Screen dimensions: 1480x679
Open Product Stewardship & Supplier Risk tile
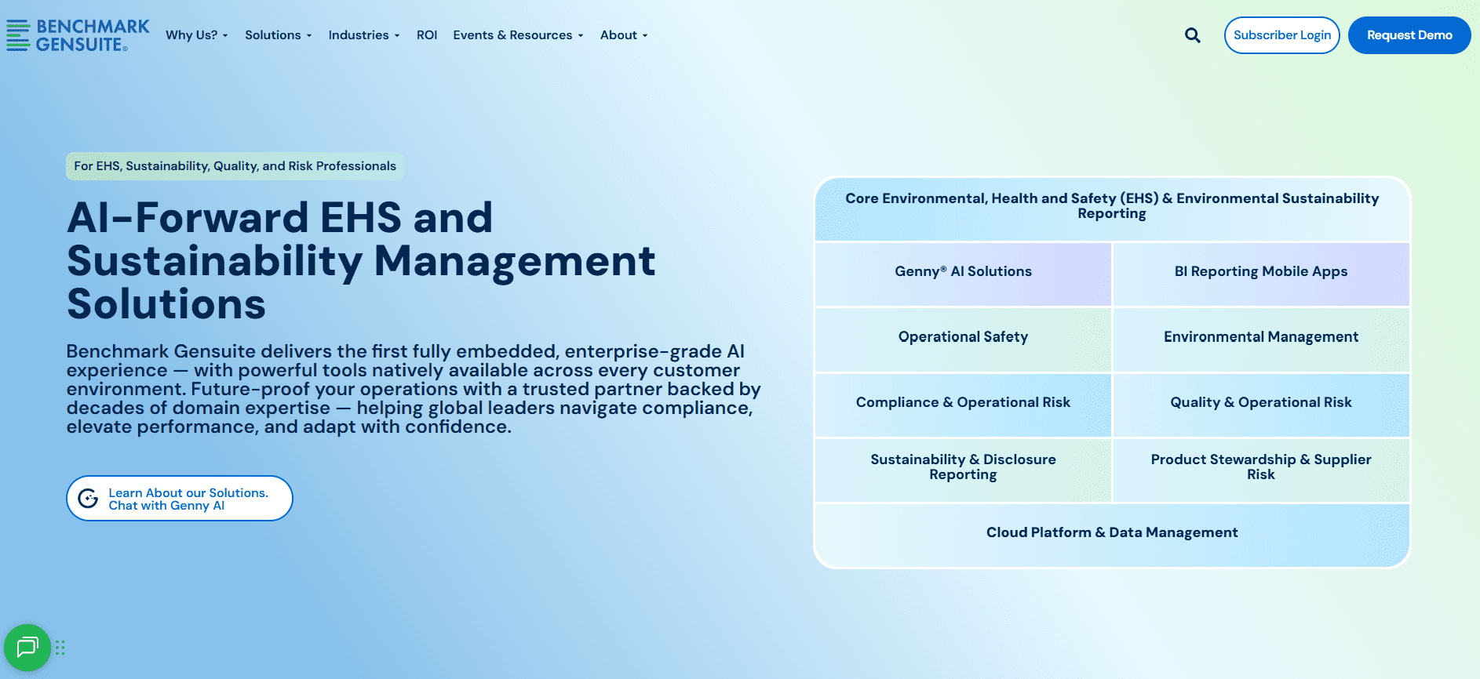pyautogui.click(x=1261, y=470)
